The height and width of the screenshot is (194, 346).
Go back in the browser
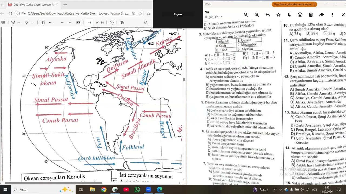coord(2,13)
